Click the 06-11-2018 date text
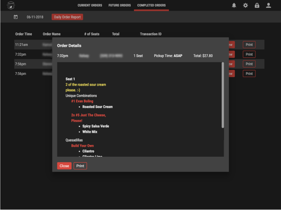 (35, 17)
